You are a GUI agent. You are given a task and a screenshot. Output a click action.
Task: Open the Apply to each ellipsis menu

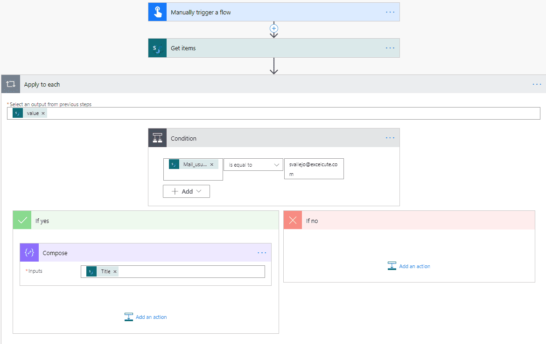(x=537, y=84)
